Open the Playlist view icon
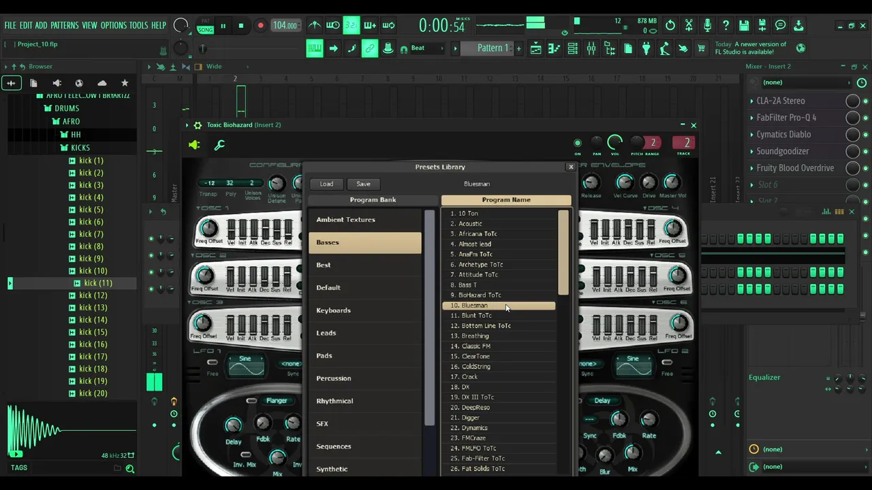Viewport: 872px width, 490px height. coord(536,48)
